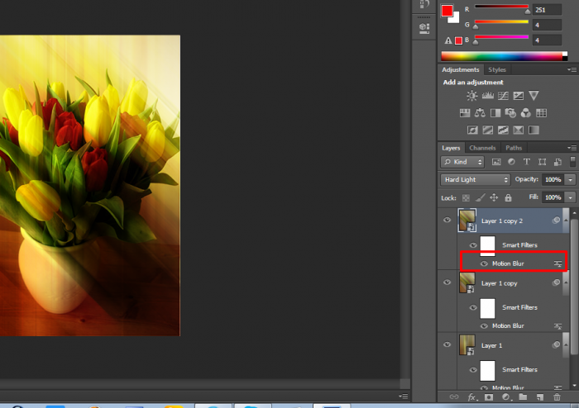Add a Color Balance adjustment
This screenshot has height=408, width=579.
[x=481, y=113]
